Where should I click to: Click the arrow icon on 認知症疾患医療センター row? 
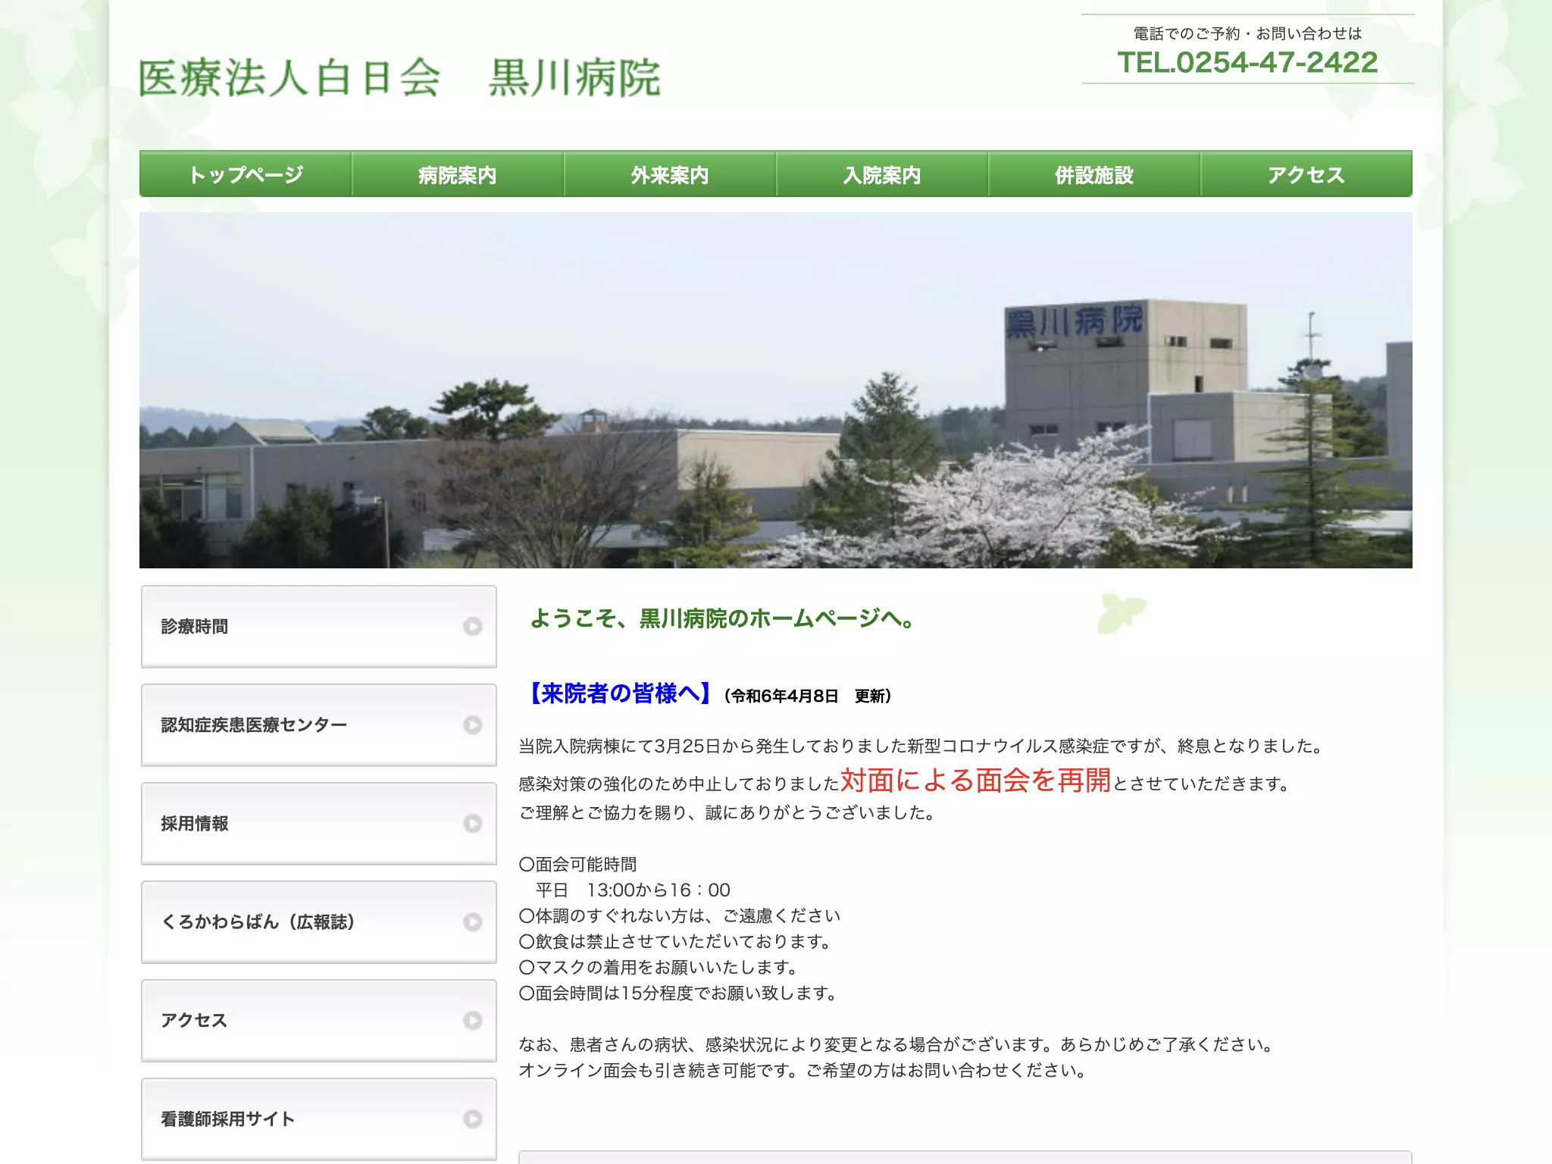[x=473, y=725]
